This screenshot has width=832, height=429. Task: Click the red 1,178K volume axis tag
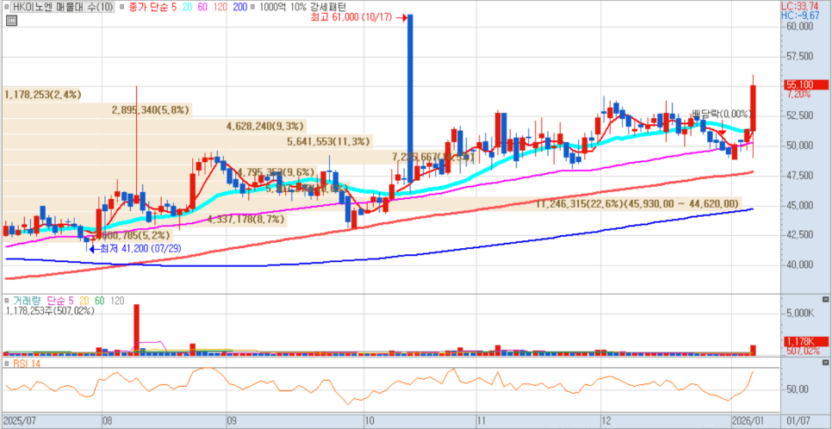(799, 342)
